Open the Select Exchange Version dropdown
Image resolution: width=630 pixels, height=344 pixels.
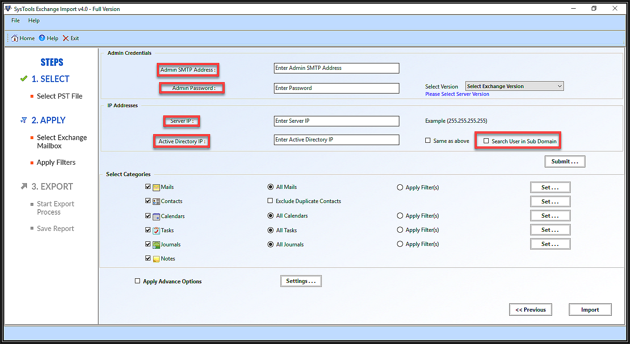(x=514, y=86)
